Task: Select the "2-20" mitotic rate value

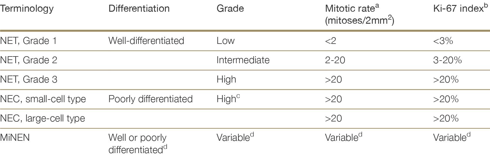Action: 335,60
